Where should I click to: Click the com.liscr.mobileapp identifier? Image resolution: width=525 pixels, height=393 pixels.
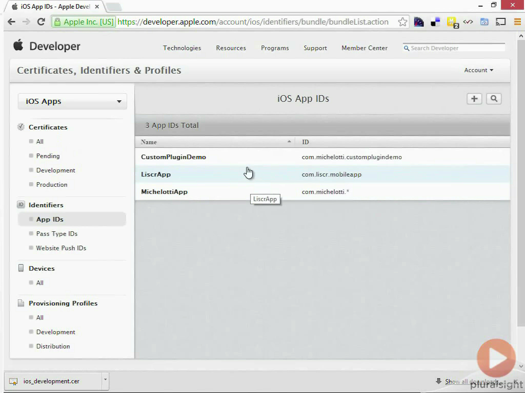click(x=332, y=174)
